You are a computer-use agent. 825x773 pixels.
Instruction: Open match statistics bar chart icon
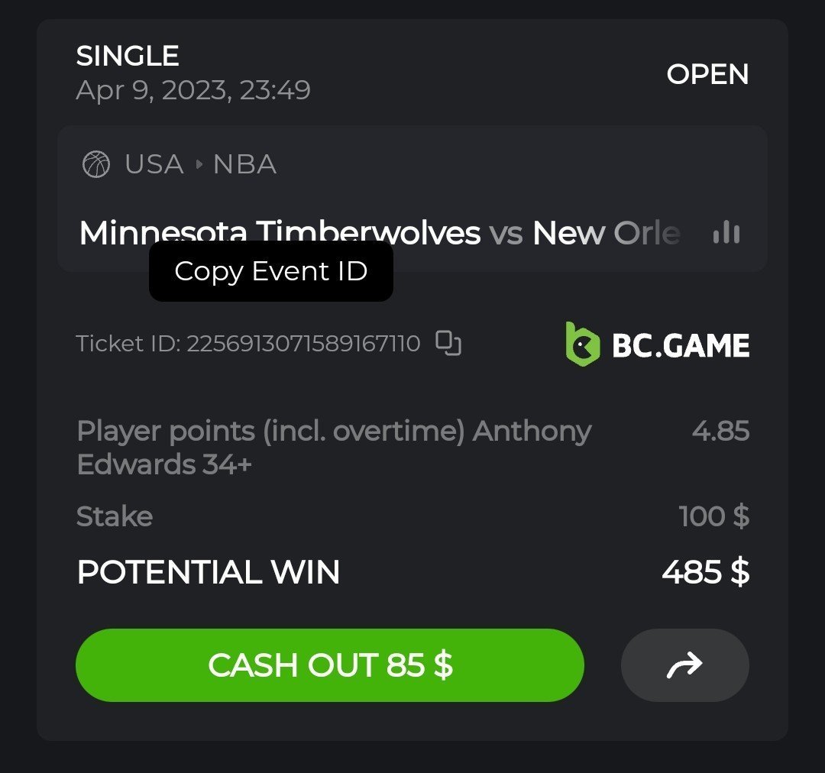tap(726, 232)
